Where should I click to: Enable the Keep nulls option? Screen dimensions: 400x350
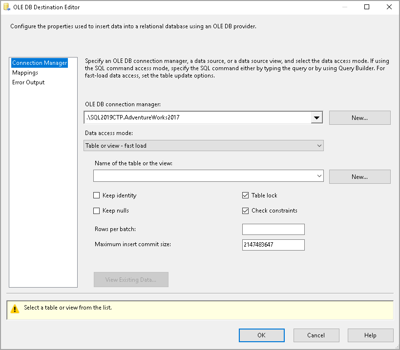pos(97,210)
